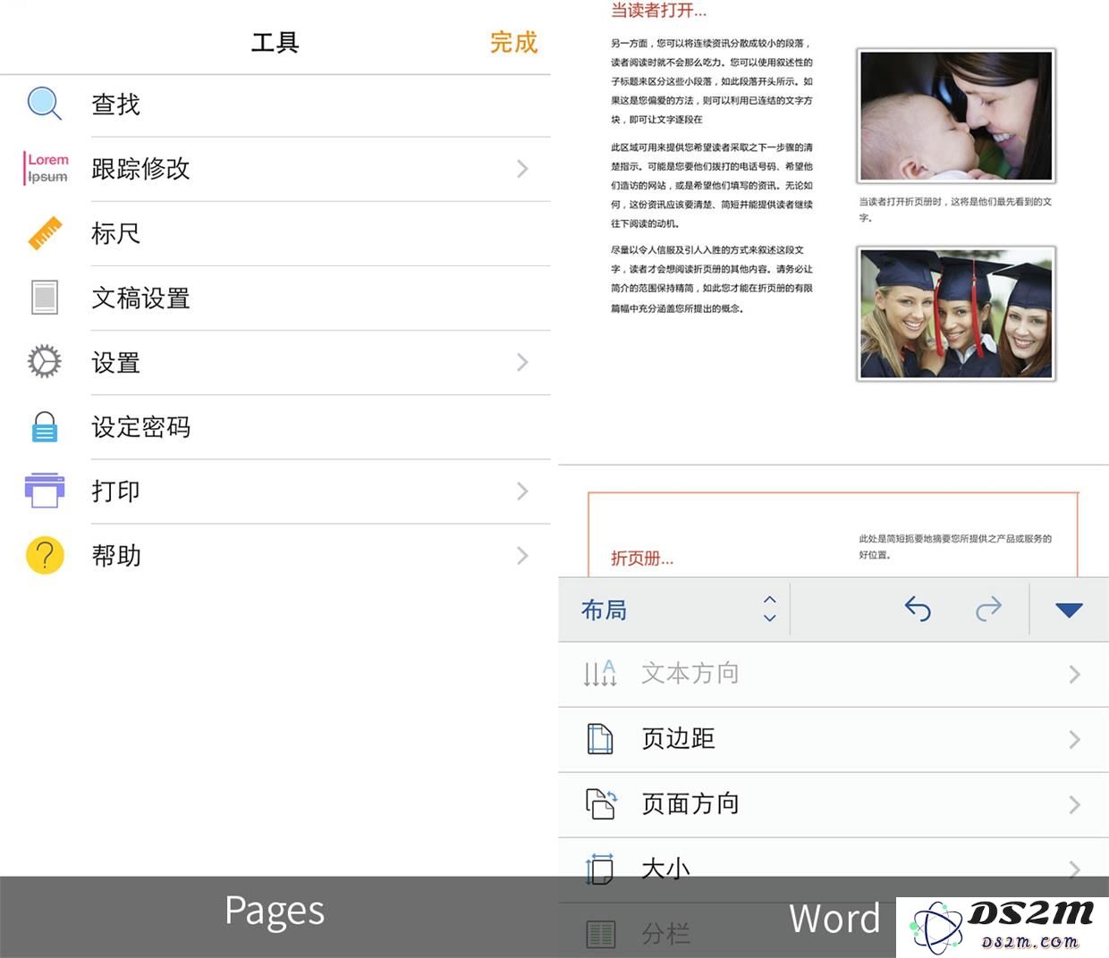Viewport: 1109px width, 958px height.
Task: Expand the 帮助 row chevron
Action: [522, 556]
